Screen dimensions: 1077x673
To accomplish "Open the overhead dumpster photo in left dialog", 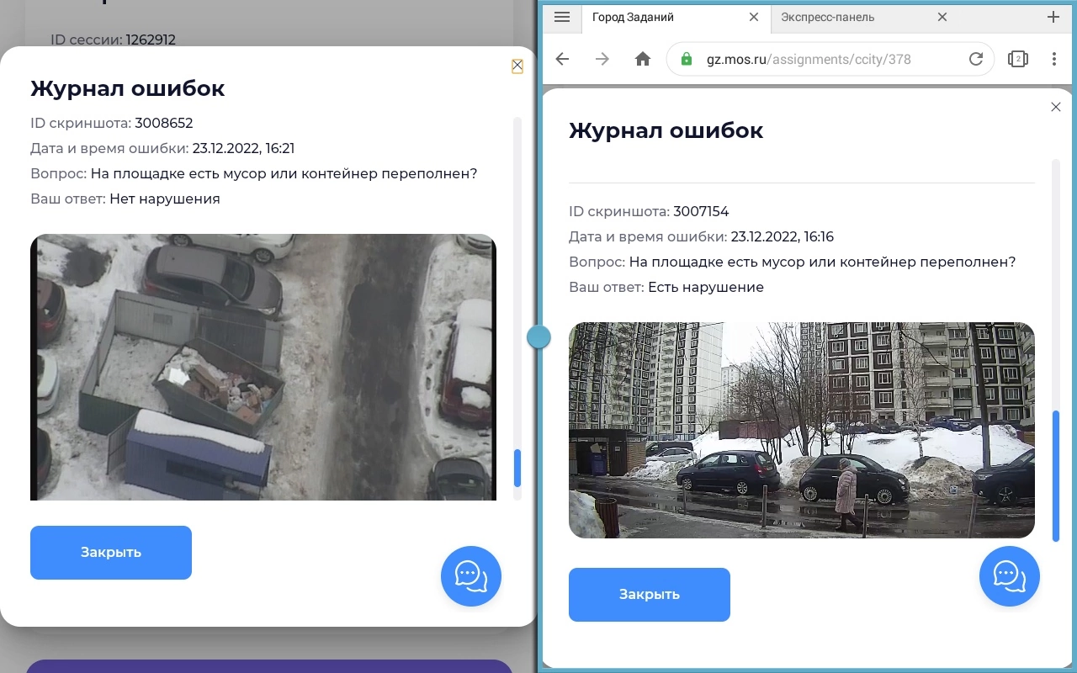I will pyautogui.click(x=263, y=367).
